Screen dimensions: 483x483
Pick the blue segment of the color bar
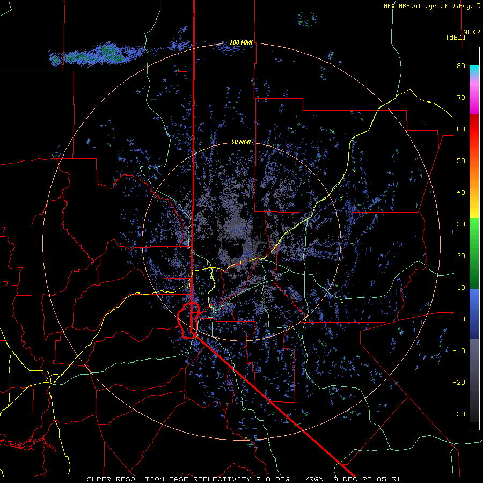click(474, 314)
